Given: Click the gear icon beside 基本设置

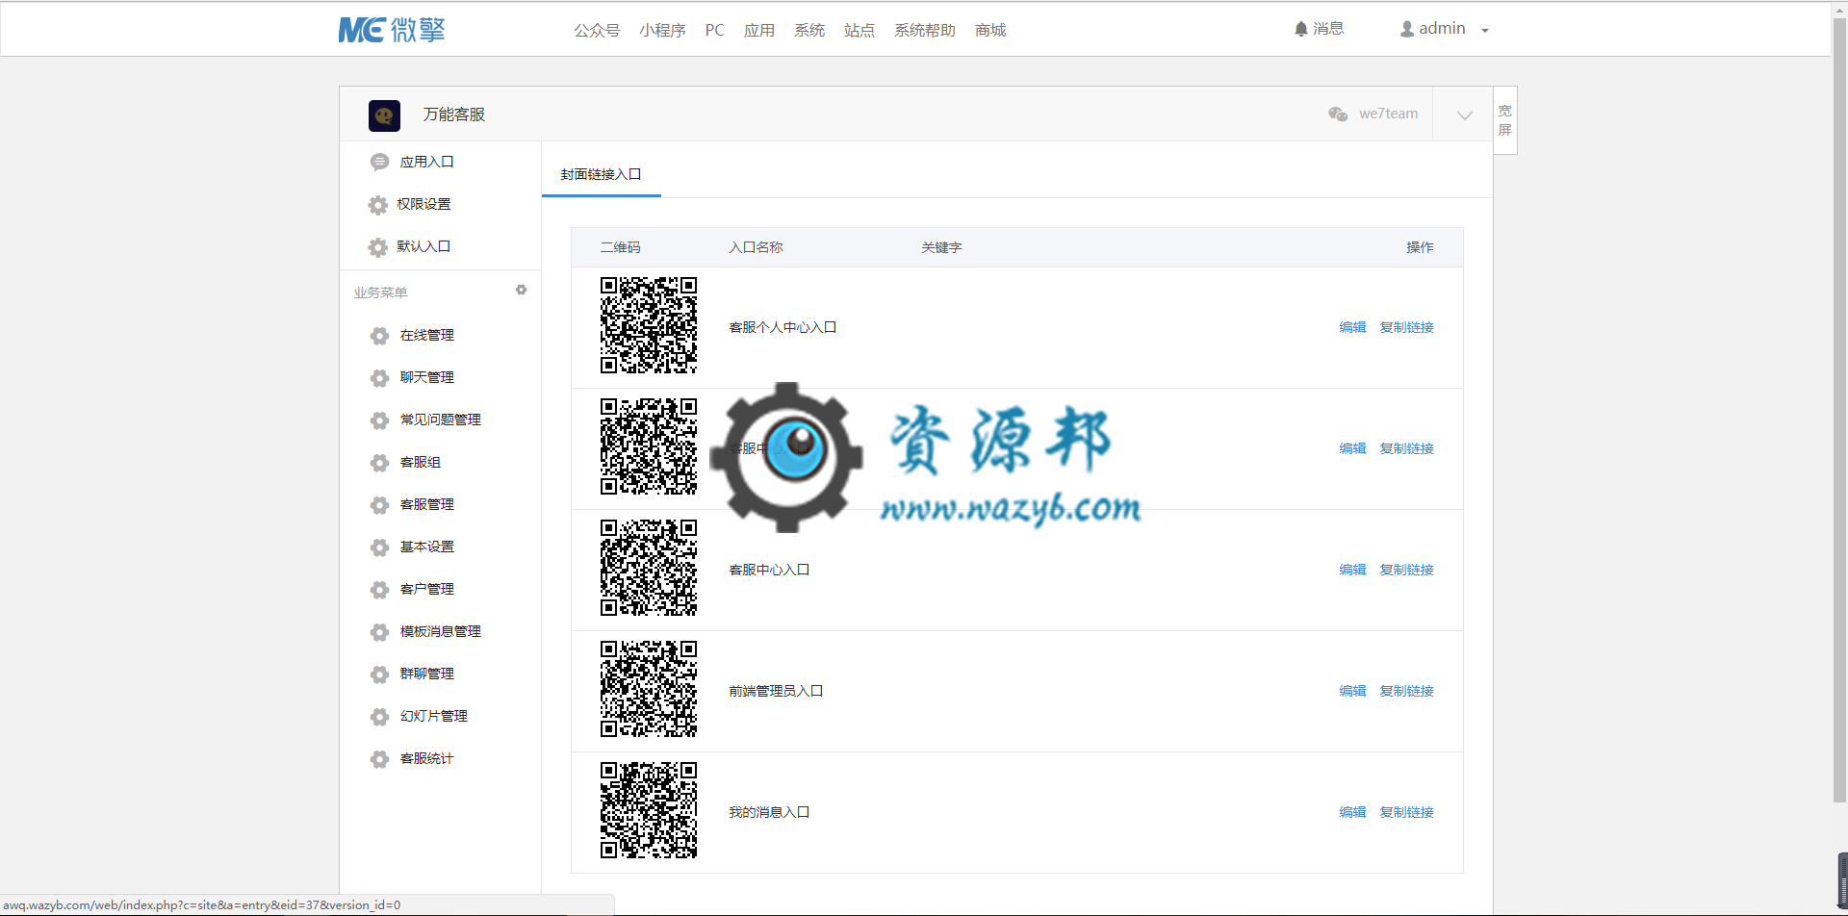Looking at the screenshot, I should tap(379, 547).
